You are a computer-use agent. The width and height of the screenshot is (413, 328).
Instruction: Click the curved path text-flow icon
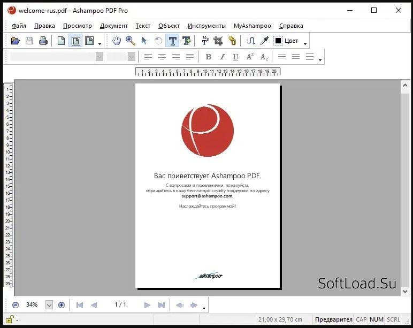pyautogui.click(x=250, y=41)
